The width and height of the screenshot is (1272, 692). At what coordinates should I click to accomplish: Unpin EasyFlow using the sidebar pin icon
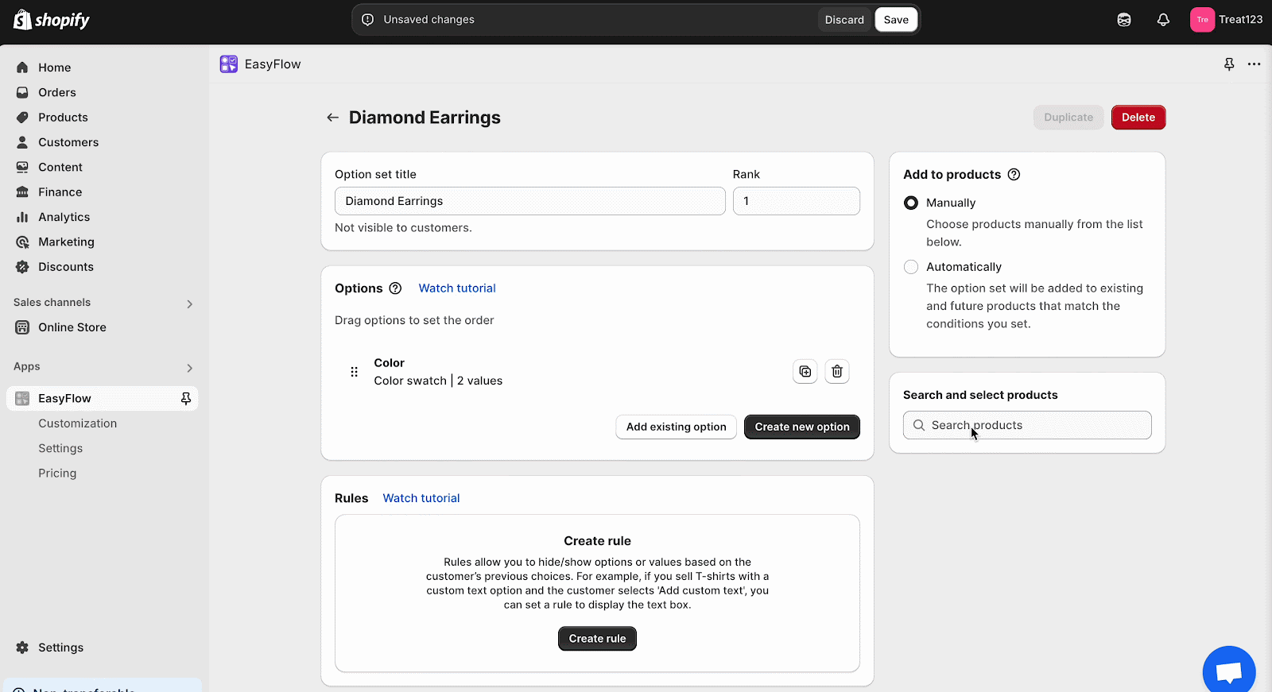pyautogui.click(x=186, y=399)
